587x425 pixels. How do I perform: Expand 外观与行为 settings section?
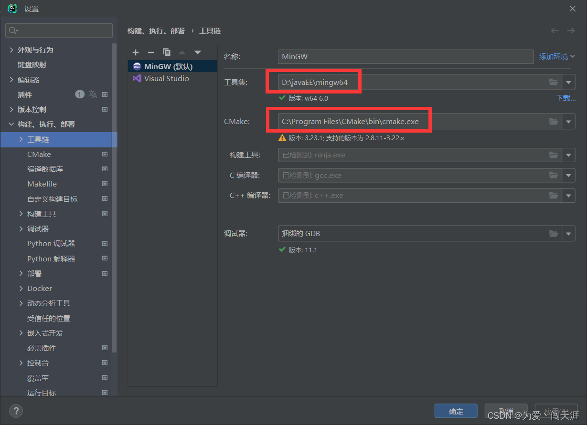(x=11, y=50)
